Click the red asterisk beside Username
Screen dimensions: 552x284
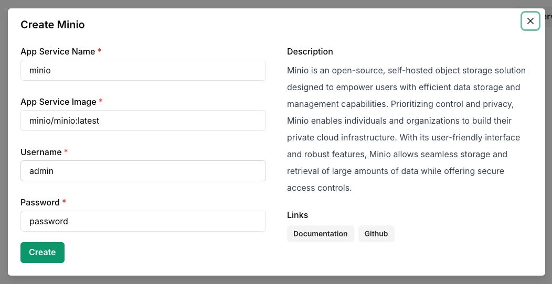[66, 151]
